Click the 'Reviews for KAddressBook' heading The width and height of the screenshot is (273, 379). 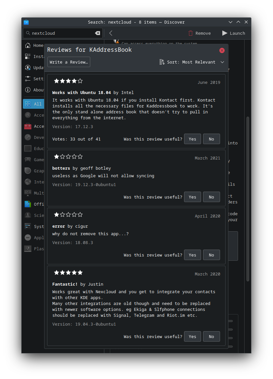90,50
